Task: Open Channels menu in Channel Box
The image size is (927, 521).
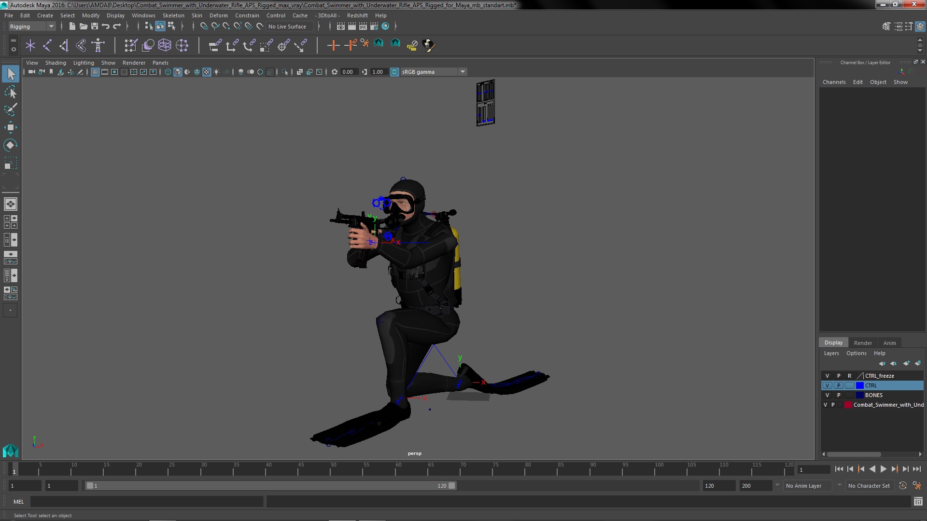Action: tap(834, 82)
